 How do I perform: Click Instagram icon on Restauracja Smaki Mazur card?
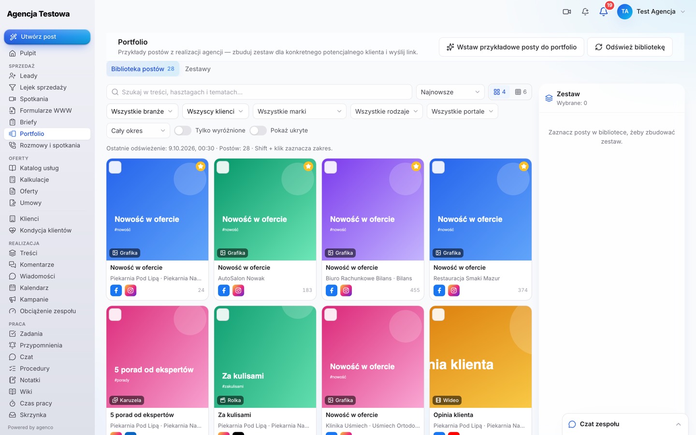[x=454, y=290]
